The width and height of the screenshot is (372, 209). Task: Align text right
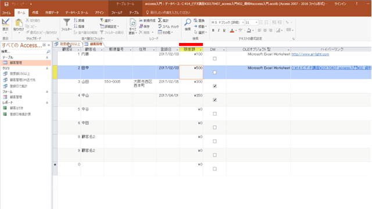(270, 30)
